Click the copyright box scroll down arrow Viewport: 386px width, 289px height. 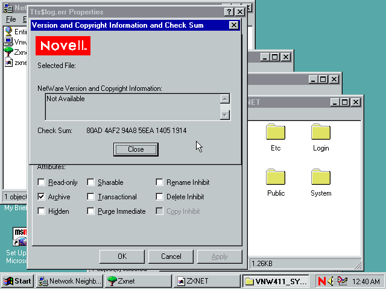coord(225,115)
